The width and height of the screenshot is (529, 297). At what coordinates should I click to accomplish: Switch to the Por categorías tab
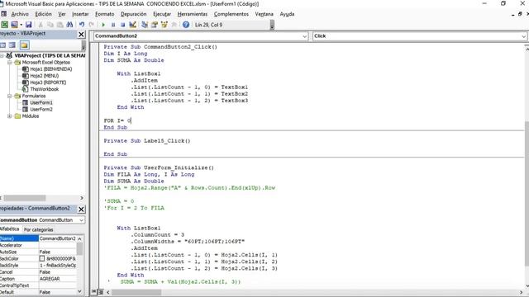click(39, 229)
